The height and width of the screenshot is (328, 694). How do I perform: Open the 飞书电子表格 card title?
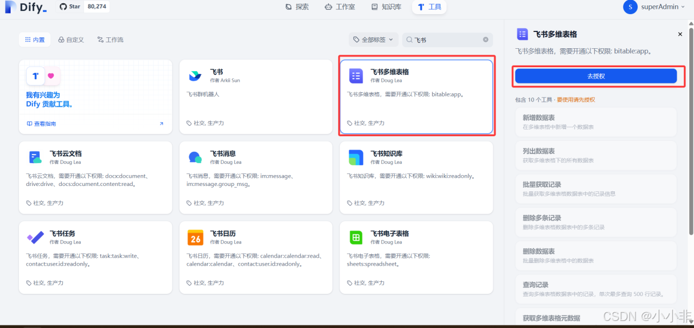(390, 234)
